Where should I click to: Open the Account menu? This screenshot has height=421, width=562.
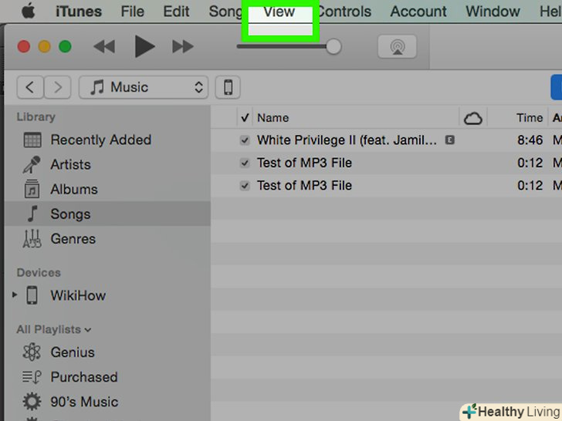pyautogui.click(x=418, y=12)
